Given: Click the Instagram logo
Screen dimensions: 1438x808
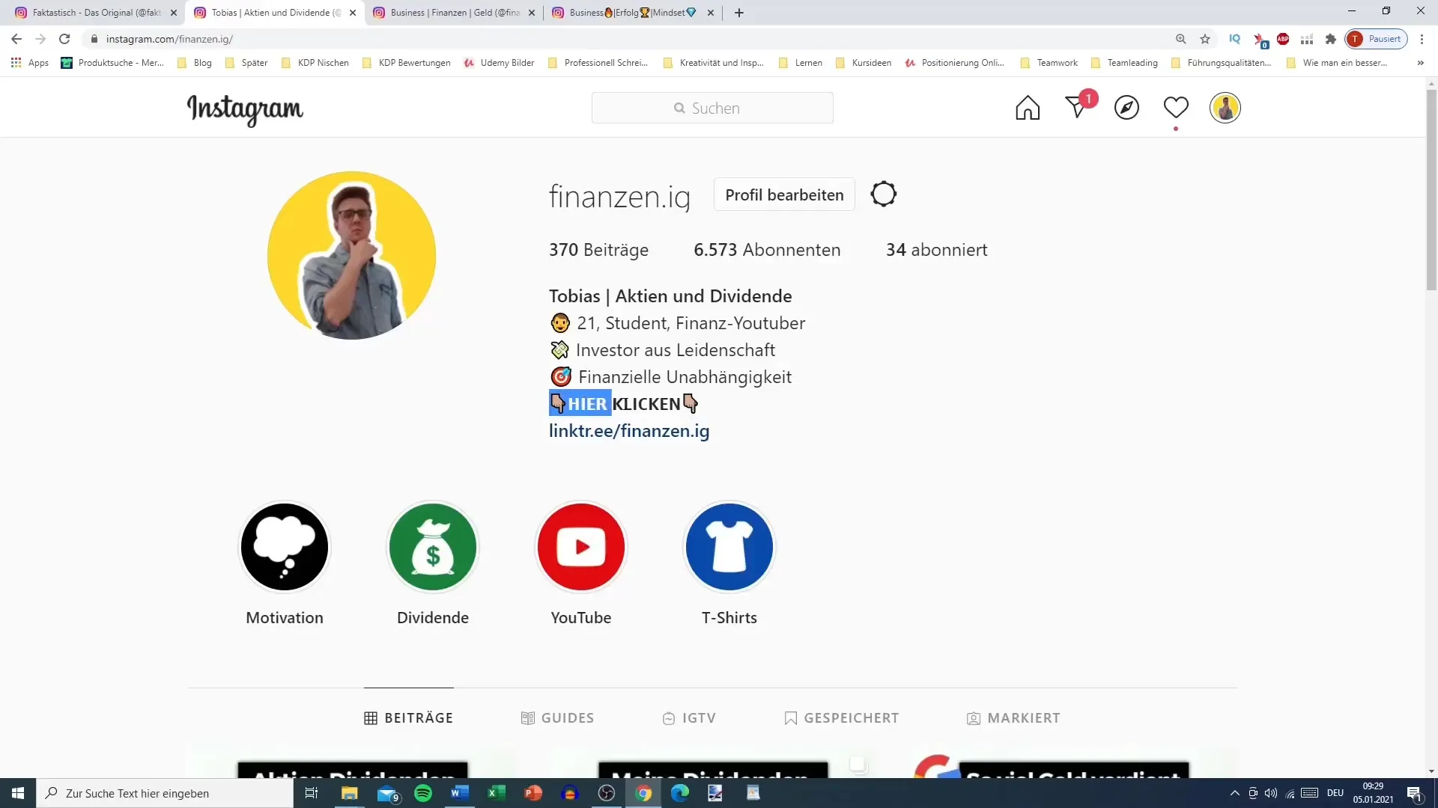Looking at the screenshot, I should click(x=245, y=109).
